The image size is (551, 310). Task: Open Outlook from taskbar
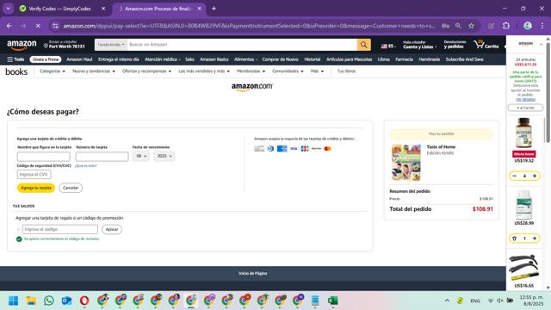click(66, 301)
